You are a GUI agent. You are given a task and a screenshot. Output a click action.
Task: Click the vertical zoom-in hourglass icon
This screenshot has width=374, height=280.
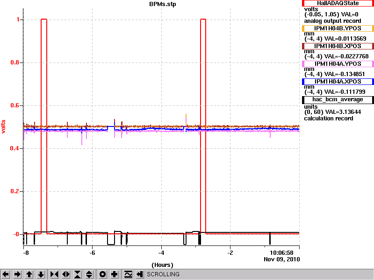pos(78,274)
